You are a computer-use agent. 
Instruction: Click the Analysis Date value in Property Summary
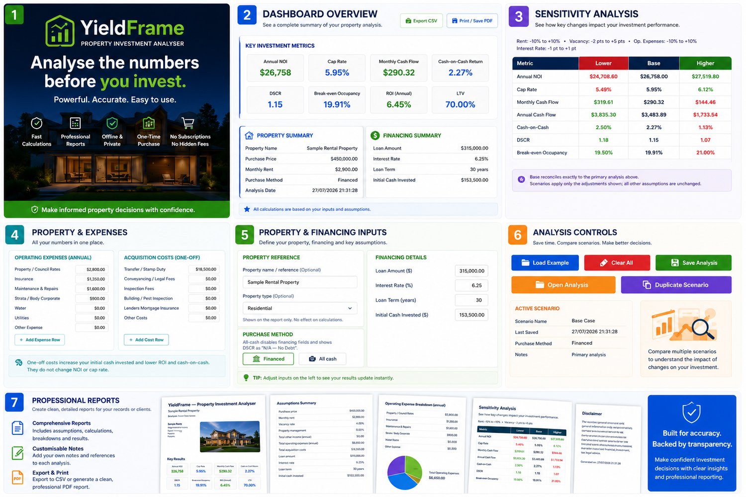[335, 190]
